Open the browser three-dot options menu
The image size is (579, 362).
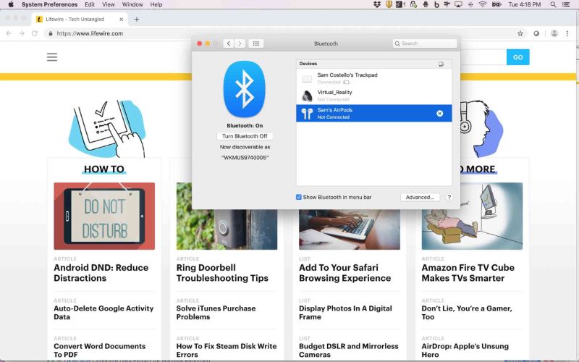point(570,33)
